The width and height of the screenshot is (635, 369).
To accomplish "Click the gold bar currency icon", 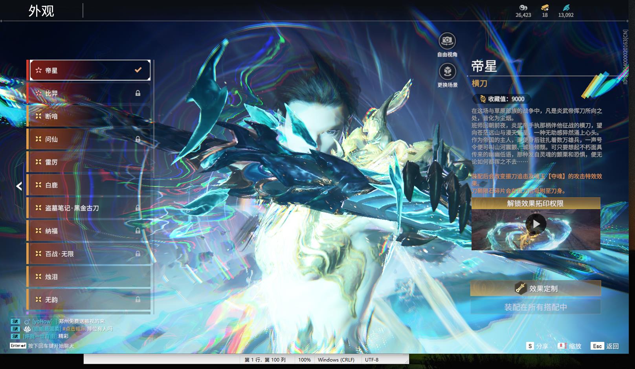I will (545, 7).
